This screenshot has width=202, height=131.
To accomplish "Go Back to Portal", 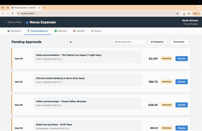I will [14, 22].
